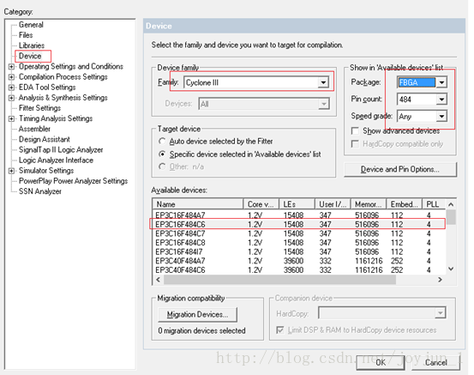474x375 pixels.
Task: Open the Speed grade dropdown
Action: [x=422, y=116]
